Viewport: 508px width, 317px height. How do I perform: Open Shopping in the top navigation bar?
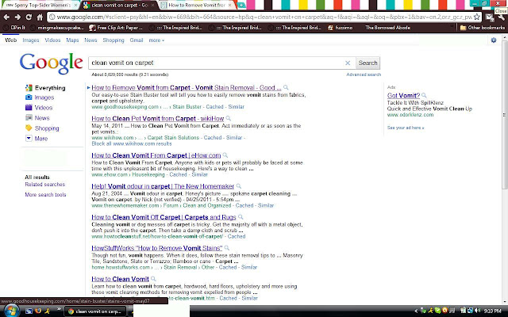[114, 40]
